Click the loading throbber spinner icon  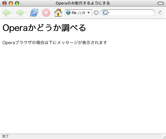point(161,13)
